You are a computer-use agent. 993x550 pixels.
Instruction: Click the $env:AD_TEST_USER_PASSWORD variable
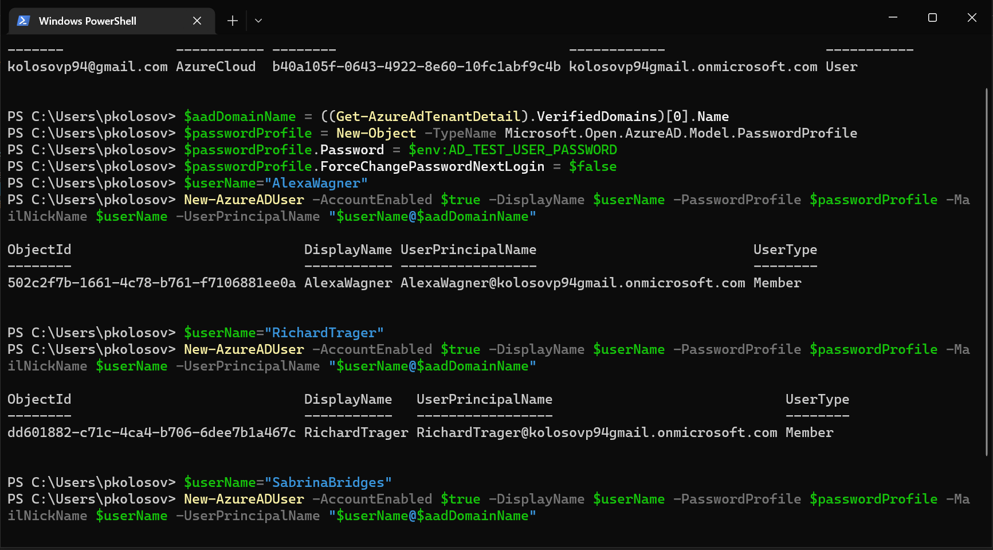(x=513, y=150)
